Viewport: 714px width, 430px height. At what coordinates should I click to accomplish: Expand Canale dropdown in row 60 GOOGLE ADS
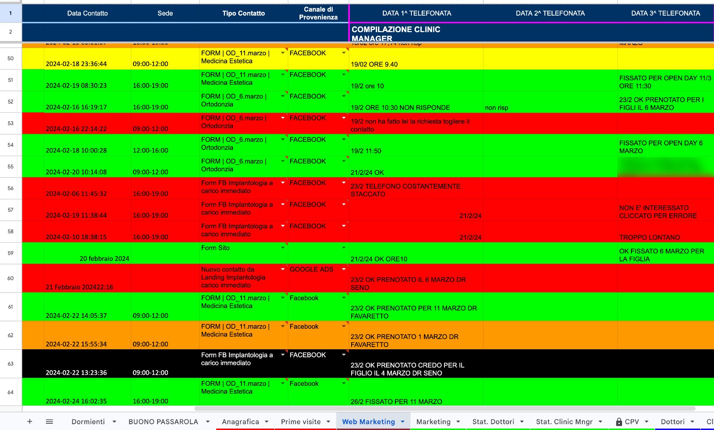click(x=344, y=269)
